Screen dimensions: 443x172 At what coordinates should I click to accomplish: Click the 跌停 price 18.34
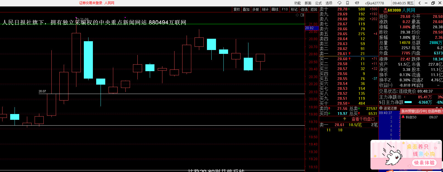[438, 59]
